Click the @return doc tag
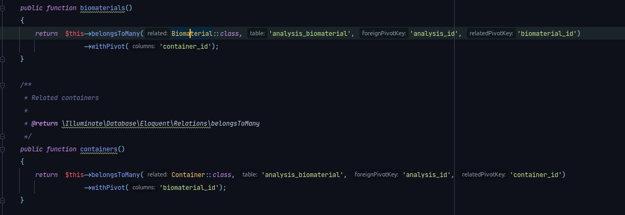Screen dimensions: 625x215 click(45, 123)
